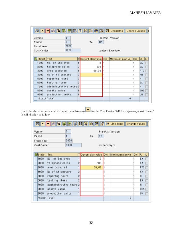This screenshot has width=182, height=235.
Task: Tick L checkbox for reparing hours row, 6300 screen
Action: (147, 176)
